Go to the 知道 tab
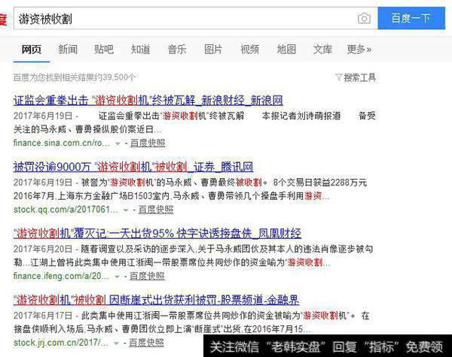The width and height of the screenshot is (452, 357). coord(140,49)
